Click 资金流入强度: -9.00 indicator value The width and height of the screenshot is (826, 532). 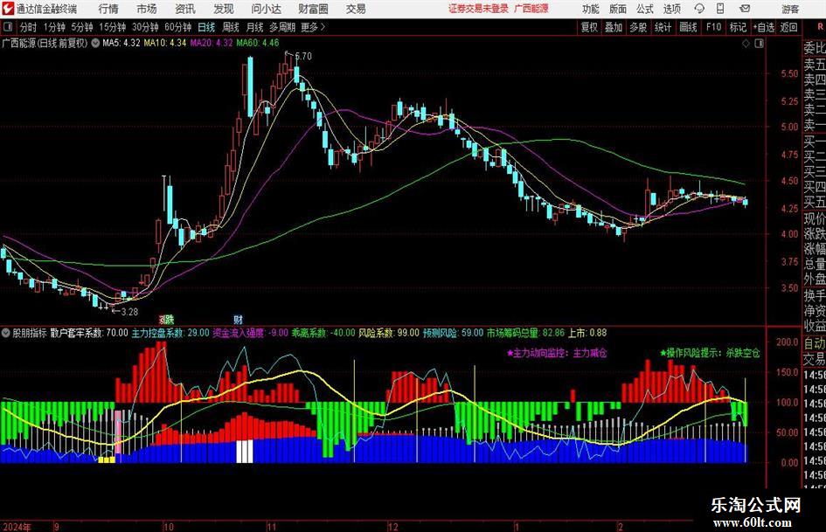pos(250,333)
